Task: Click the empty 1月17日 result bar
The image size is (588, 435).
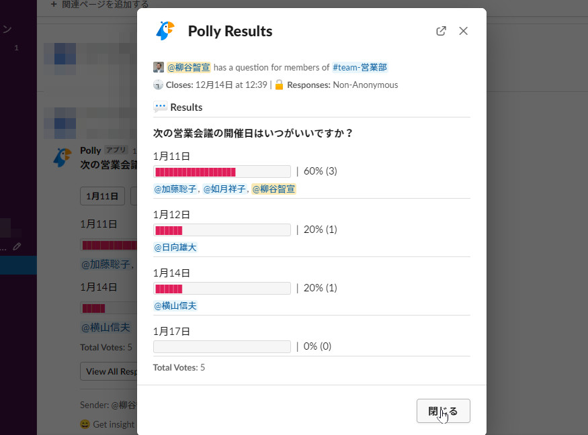Action: point(222,347)
